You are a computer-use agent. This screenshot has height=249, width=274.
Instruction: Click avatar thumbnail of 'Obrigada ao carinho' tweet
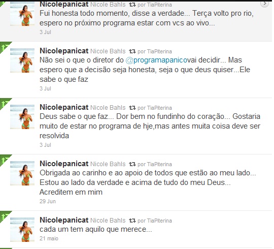pyautogui.click(x=22, y=173)
